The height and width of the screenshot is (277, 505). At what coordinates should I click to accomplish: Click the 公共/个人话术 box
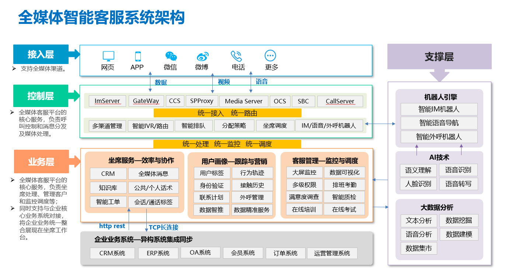coord(153,188)
